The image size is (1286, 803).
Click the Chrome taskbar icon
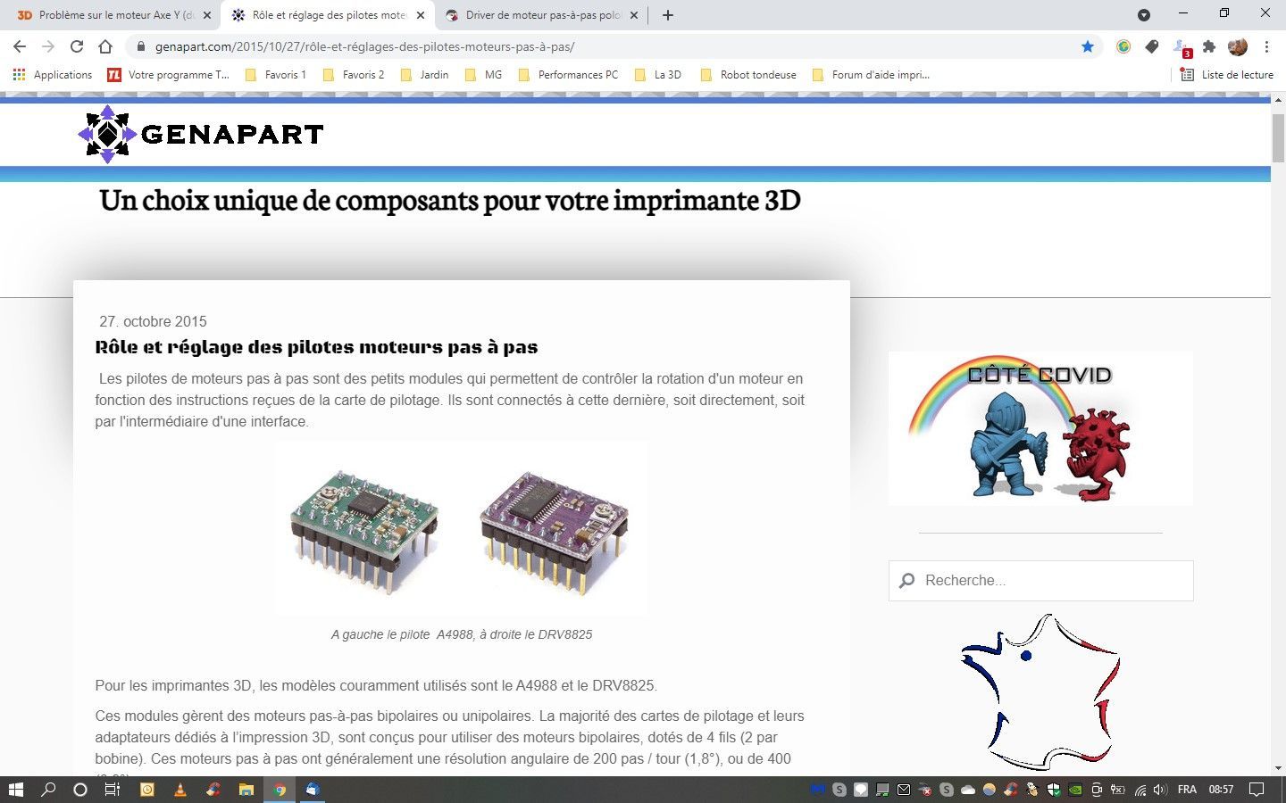(280, 790)
